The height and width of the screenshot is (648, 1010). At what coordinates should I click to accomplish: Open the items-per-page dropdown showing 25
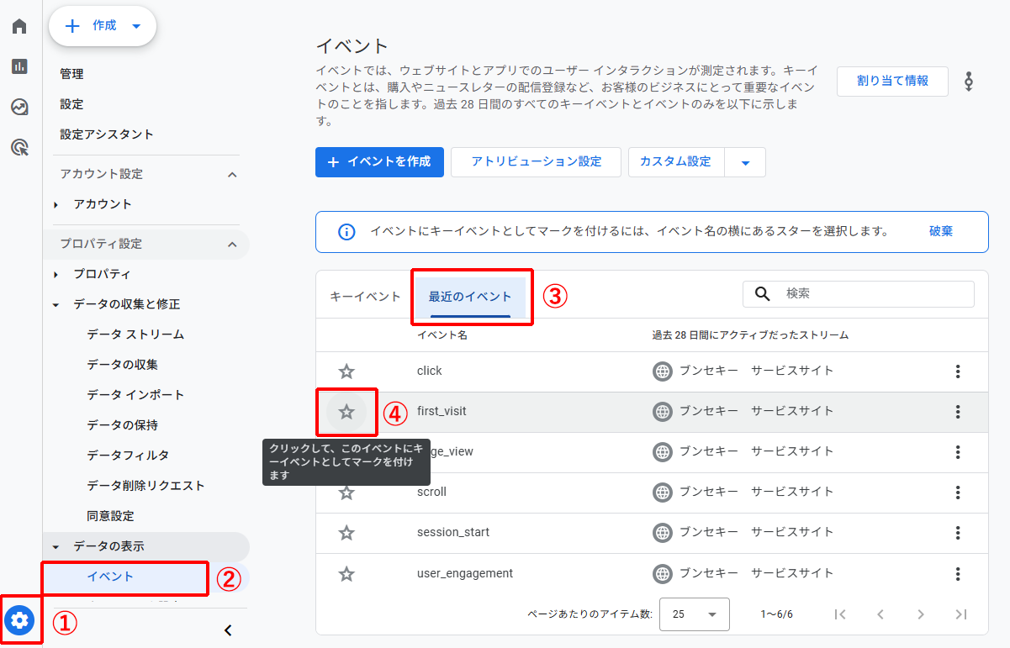694,614
